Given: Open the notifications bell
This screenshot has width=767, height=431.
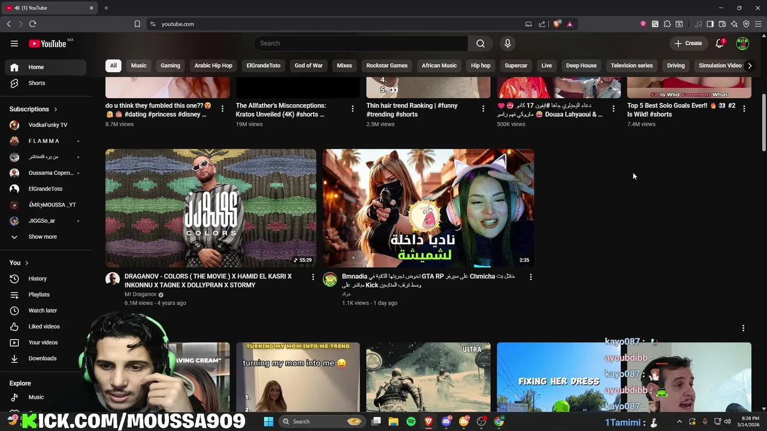Looking at the screenshot, I should click(x=720, y=43).
